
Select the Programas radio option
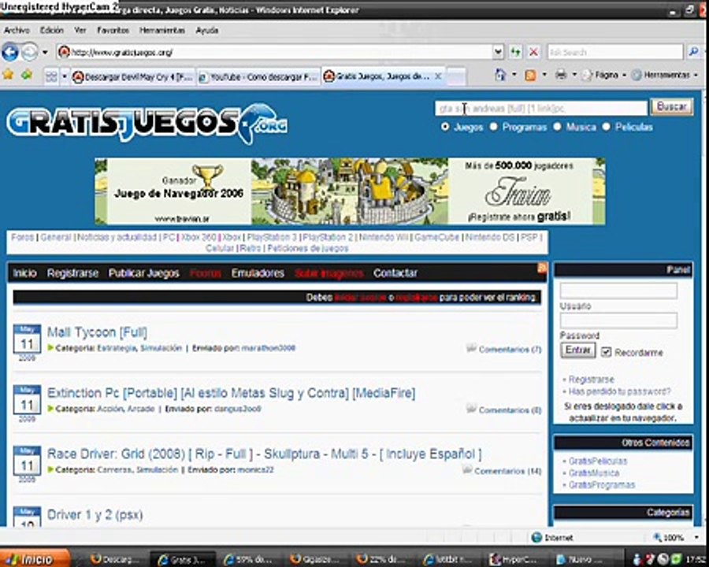pyautogui.click(x=493, y=127)
